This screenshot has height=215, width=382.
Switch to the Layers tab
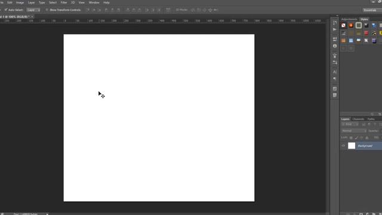[x=345, y=119]
